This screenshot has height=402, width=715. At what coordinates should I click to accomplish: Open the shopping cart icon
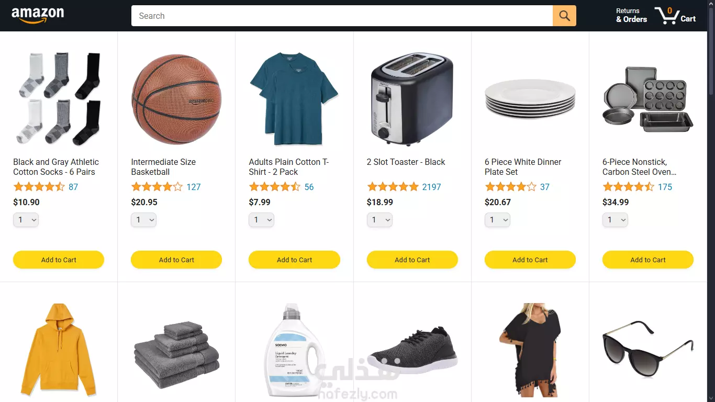pyautogui.click(x=666, y=16)
